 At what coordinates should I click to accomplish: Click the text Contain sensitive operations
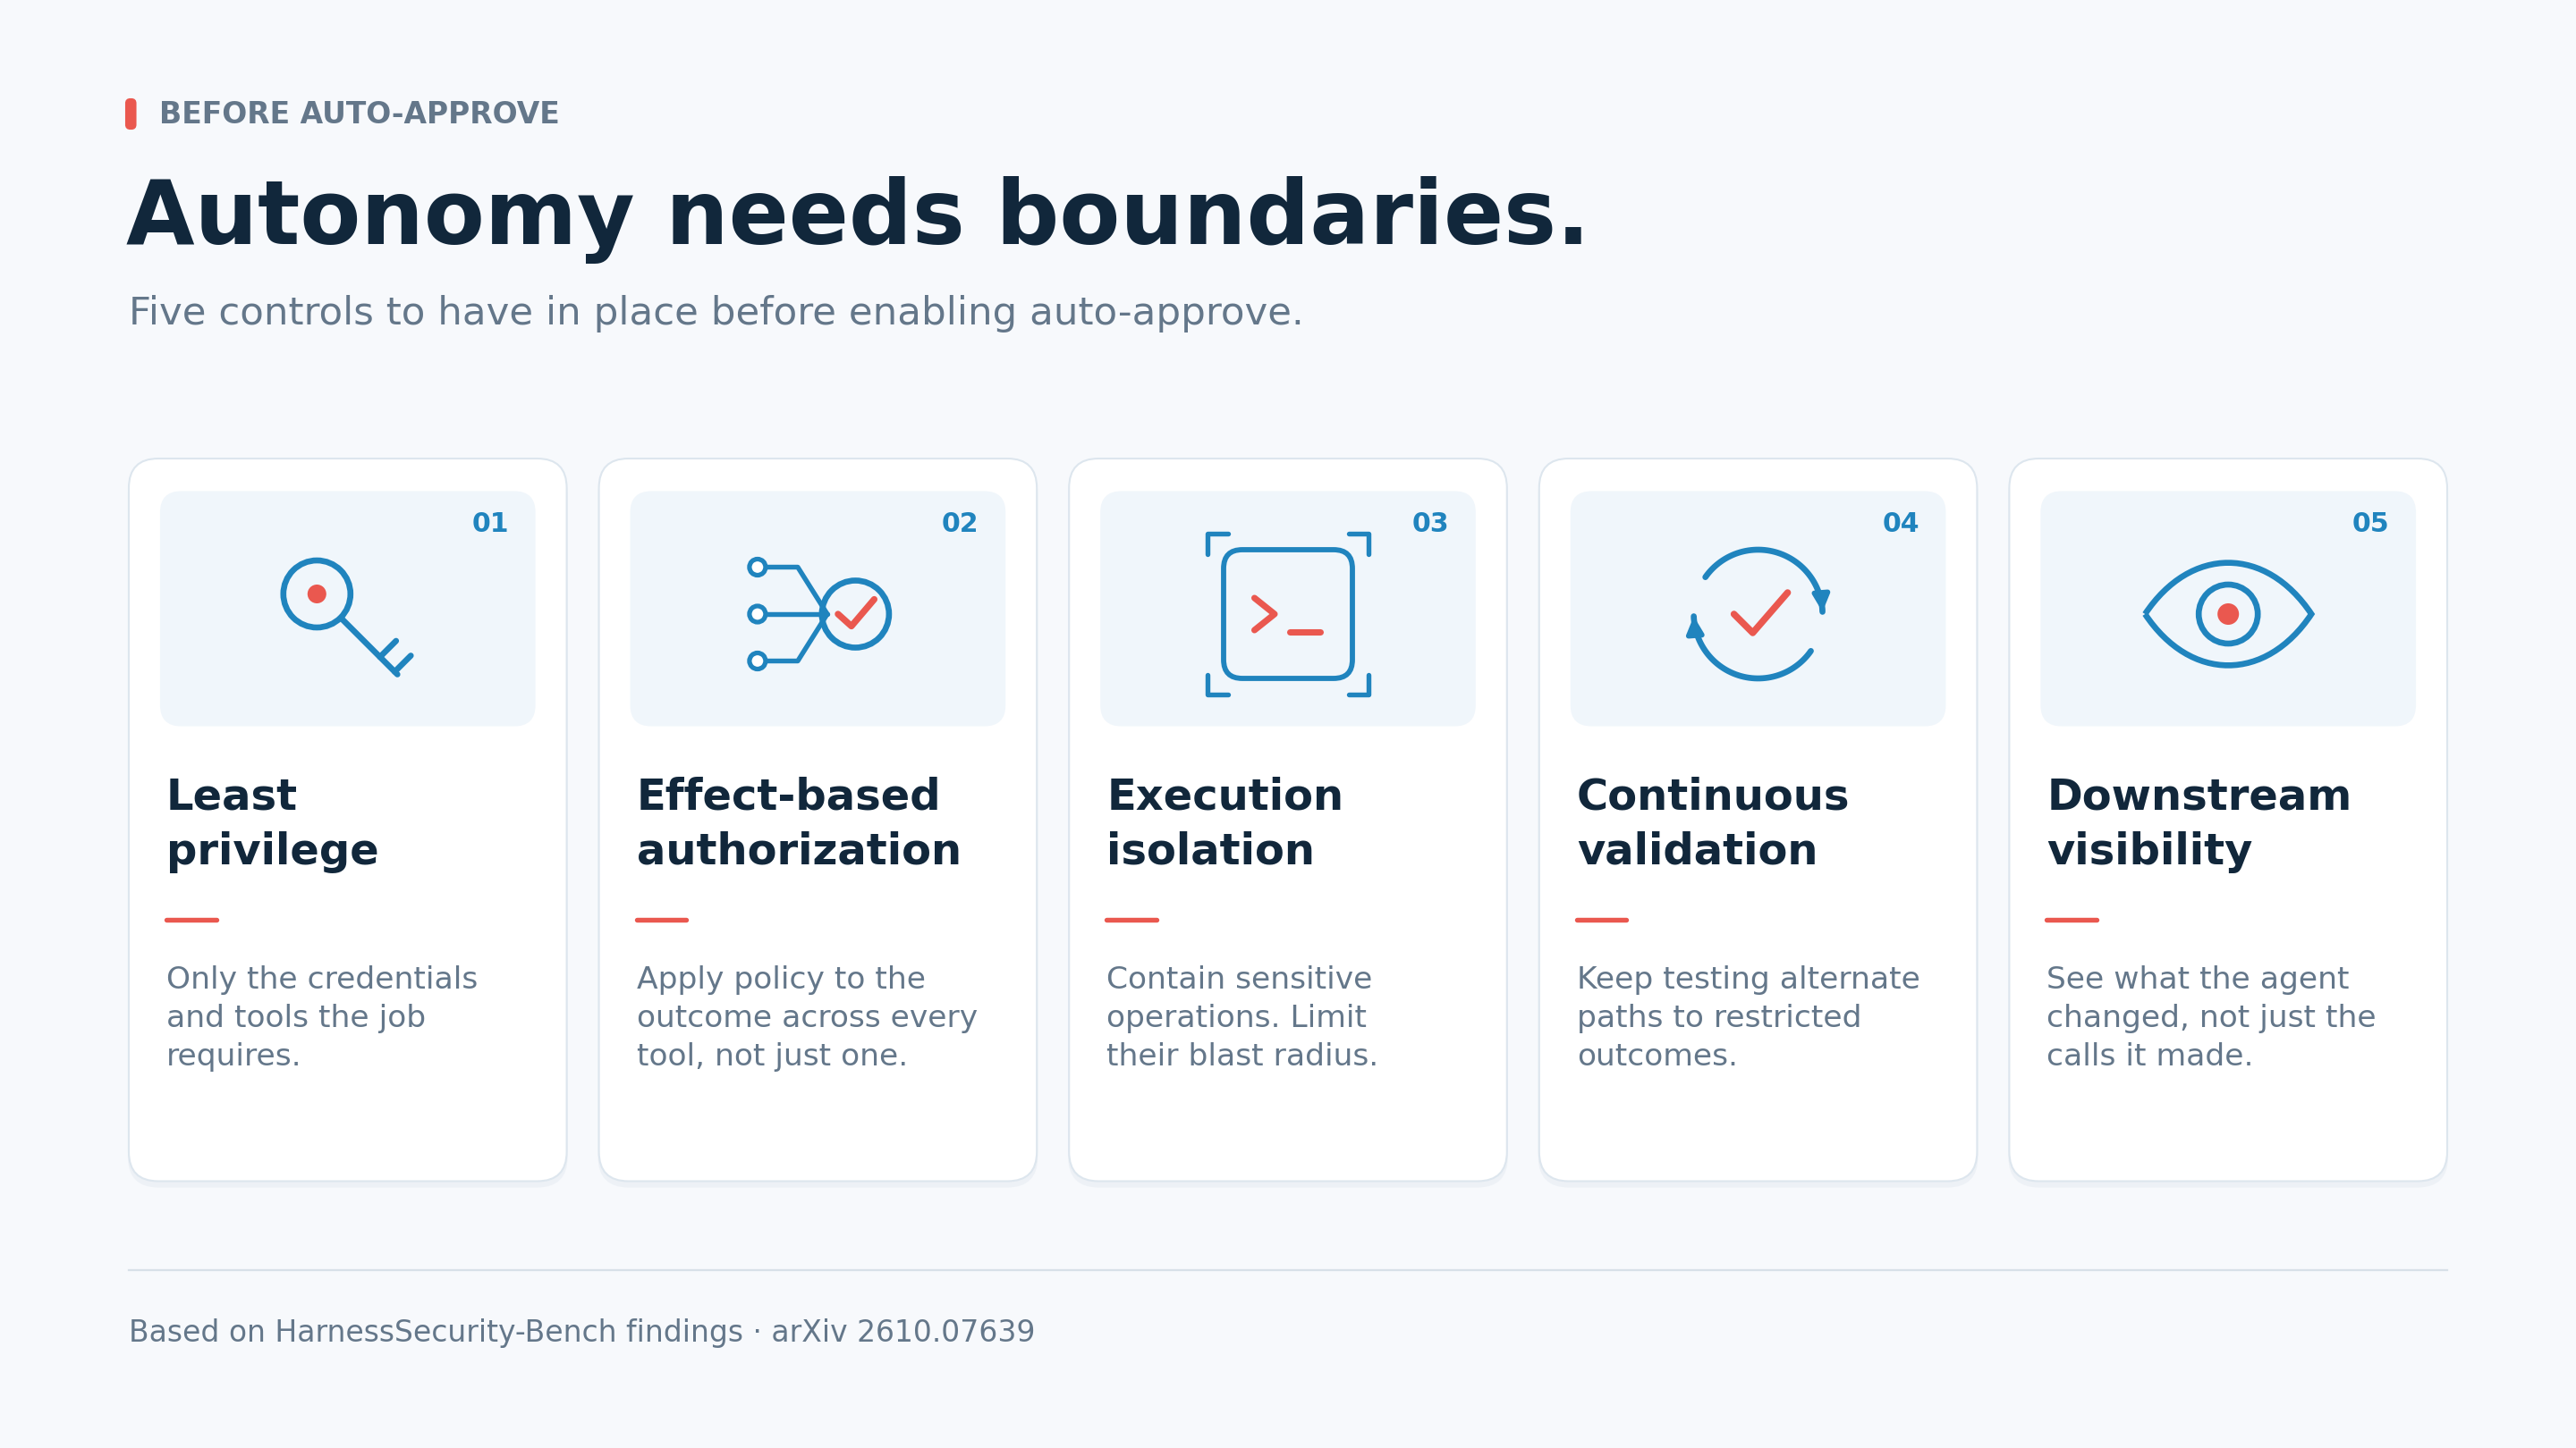[x=1242, y=1016]
